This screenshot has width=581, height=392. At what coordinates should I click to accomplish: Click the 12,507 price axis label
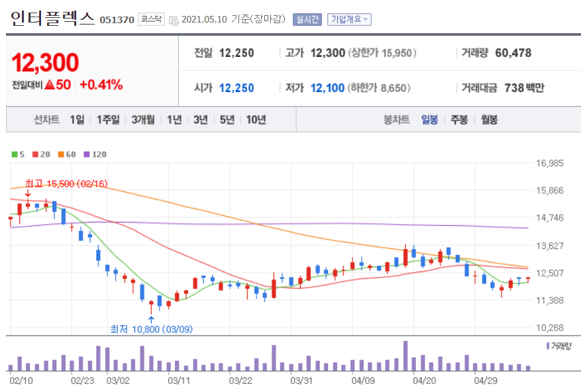550,273
